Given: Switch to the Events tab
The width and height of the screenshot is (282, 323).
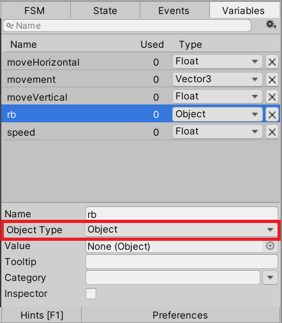Looking at the screenshot, I should point(174,10).
